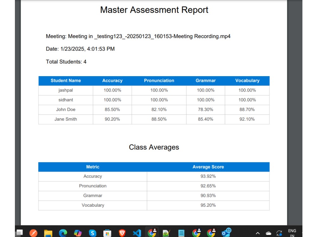This screenshot has width=317, height=237.
Task: Click the 95.20% average score
Action: point(208,205)
